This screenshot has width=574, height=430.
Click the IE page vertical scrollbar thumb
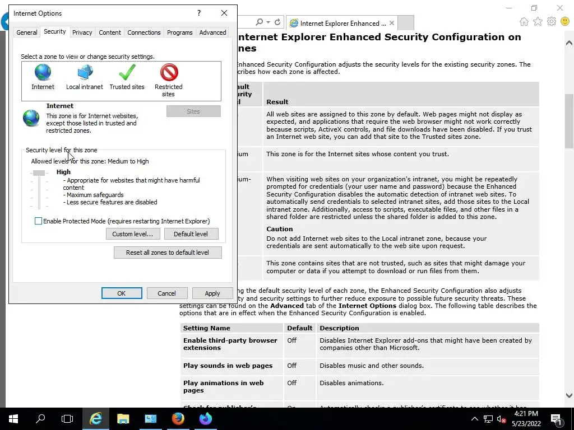[569, 121]
